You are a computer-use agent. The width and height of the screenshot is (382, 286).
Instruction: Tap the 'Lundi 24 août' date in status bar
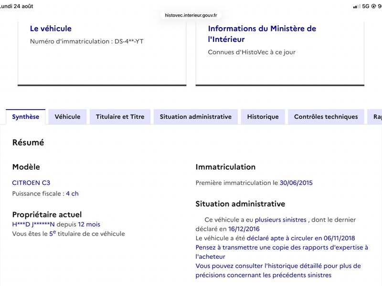17,6
